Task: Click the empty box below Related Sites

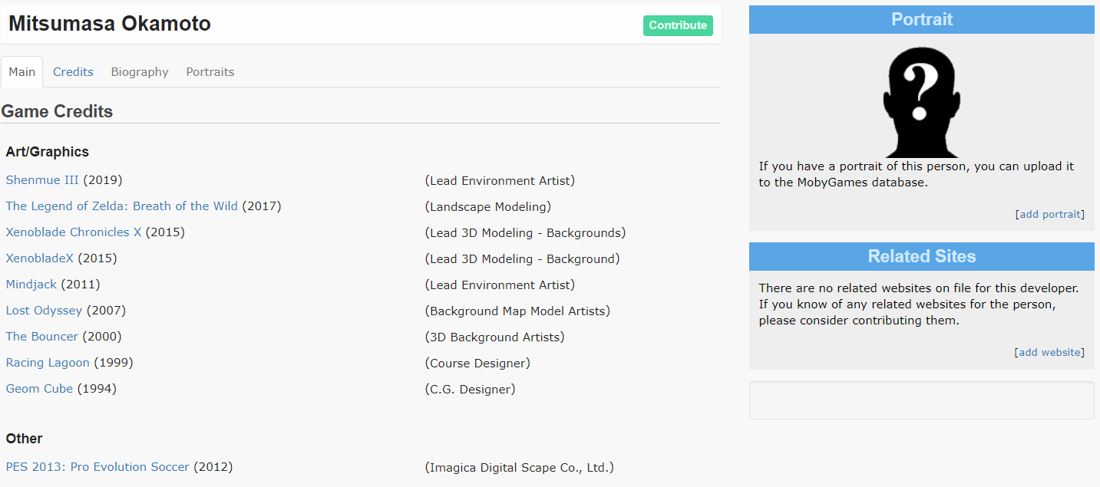Action: pos(922,400)
